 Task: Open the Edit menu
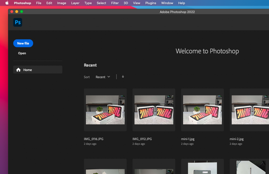click(x=49, y=3)
